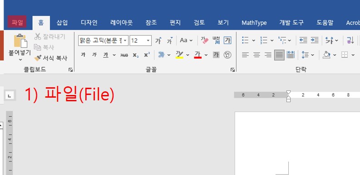Screen dimensions: 360x175
Task: Click into the document page
Action: tap(297, 143)
